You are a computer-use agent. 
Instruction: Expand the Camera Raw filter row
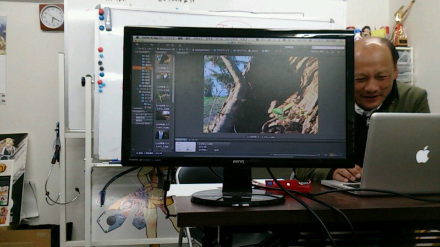click(x=143, y=123)
